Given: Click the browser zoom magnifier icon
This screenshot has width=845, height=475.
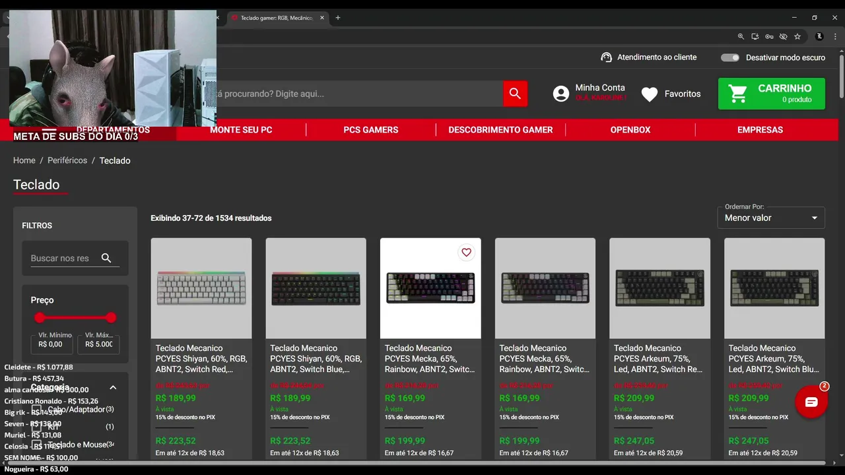Looking at the screenshot, I should 741,36.
